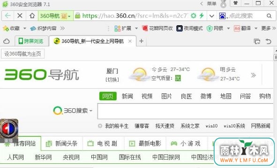Click the undo closed-tab arrow icon
Image resolution: width=277 pixels, height=168 pixels.
coord(269,42)
